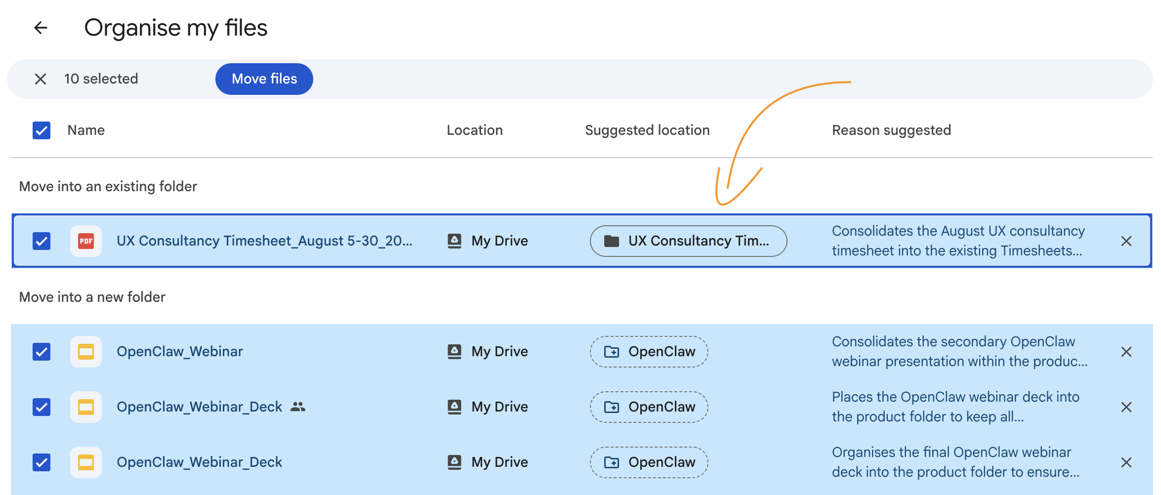Dismiss the 'Organises the final OpenClaw' suggestion with X
This screenshot has width=1161, height=495.
[1126, 462]
